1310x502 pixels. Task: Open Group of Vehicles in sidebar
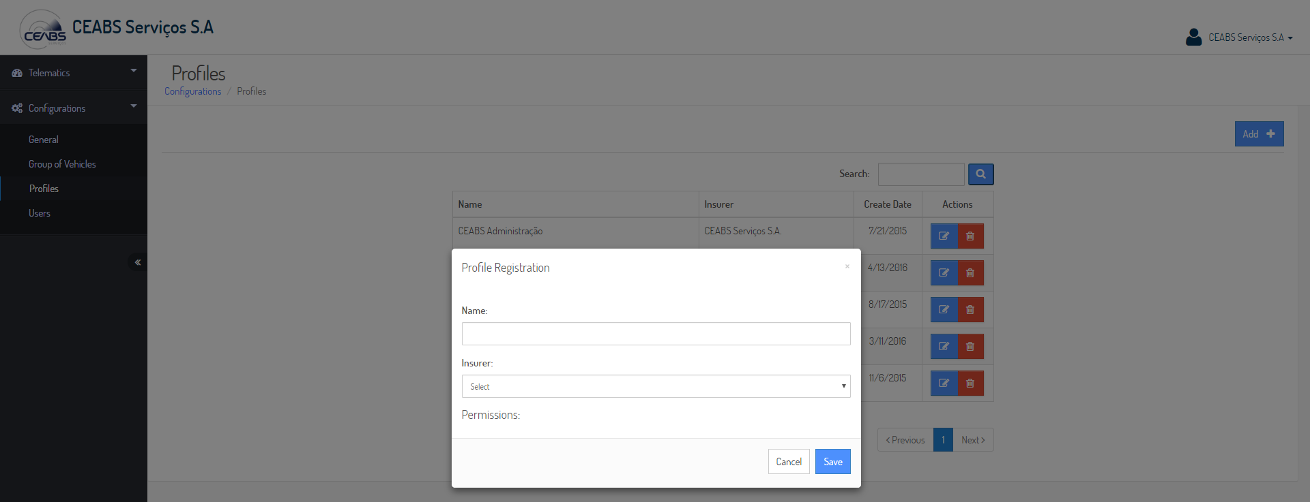[x=74, y=164]
